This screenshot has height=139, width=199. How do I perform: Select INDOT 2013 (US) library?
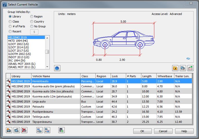tap(26, 57)
